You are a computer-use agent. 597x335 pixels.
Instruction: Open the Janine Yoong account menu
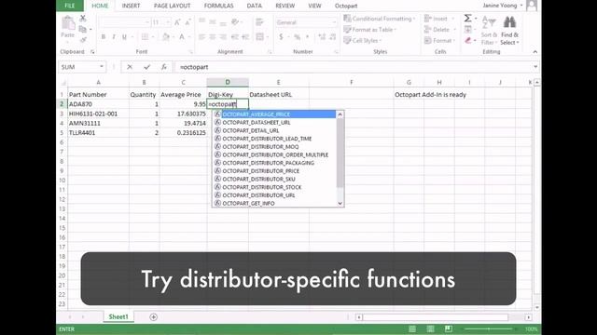503,6
